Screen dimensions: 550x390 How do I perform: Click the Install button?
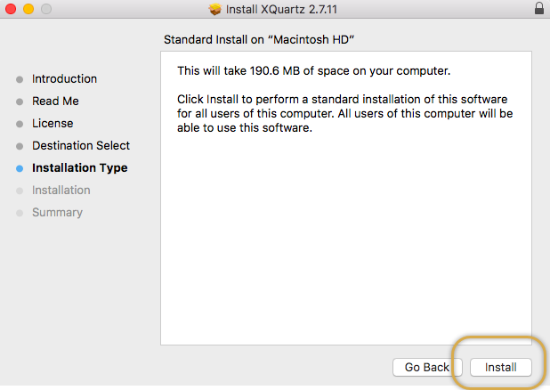500,367
